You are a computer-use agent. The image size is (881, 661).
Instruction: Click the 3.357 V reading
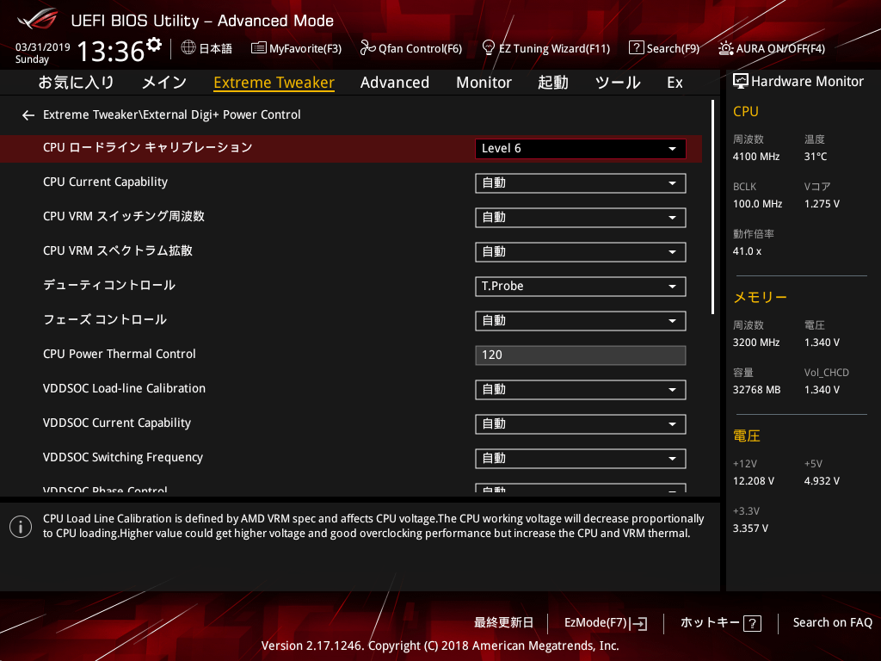tap(750, 528)
